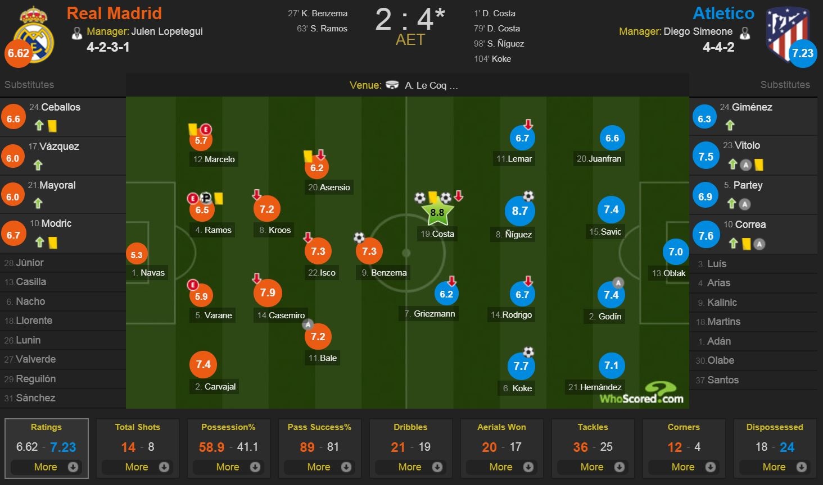Screen dimensions: 823x485
Task: Click Costa's green star rating badge
Action: point(437,213)
